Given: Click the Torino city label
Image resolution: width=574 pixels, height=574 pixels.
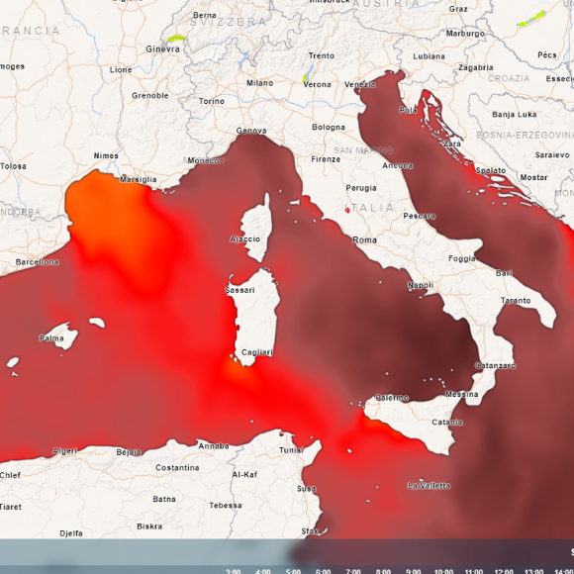Looking at the screenshot, I should pyautogui.click(x=212, y=101).
